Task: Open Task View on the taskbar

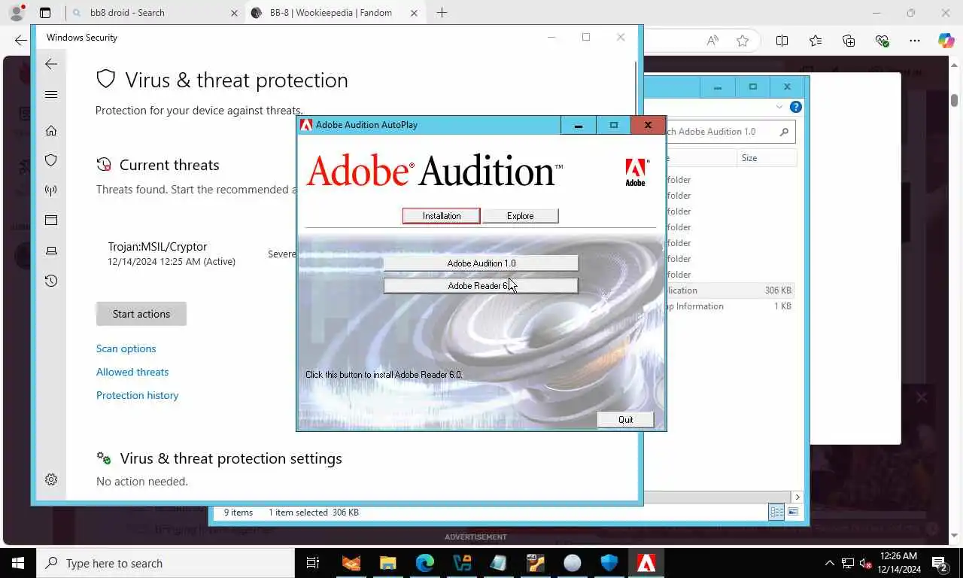Action: click(313, 563)
